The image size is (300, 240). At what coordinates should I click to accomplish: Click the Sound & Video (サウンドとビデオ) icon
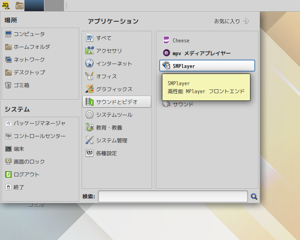point(89,102)
